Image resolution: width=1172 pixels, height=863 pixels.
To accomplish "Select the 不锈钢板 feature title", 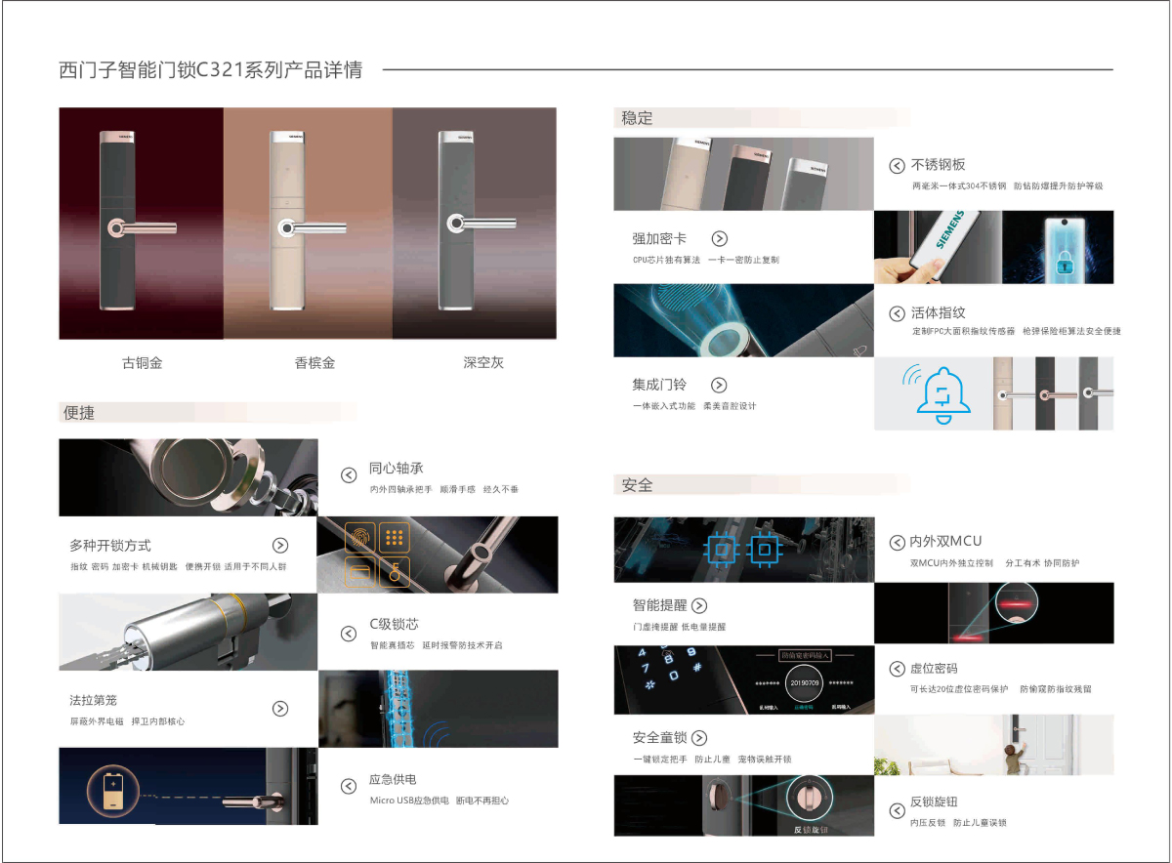I will pyautogui.click(x=939, y=165).
